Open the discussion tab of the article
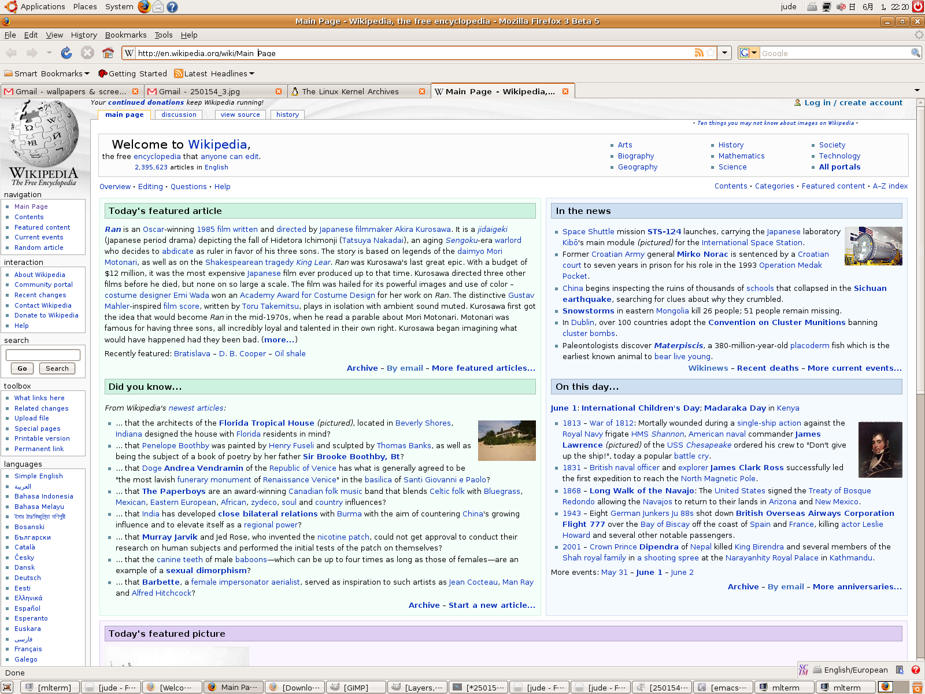Screen dimensions: 925x694 click(179, 115)
